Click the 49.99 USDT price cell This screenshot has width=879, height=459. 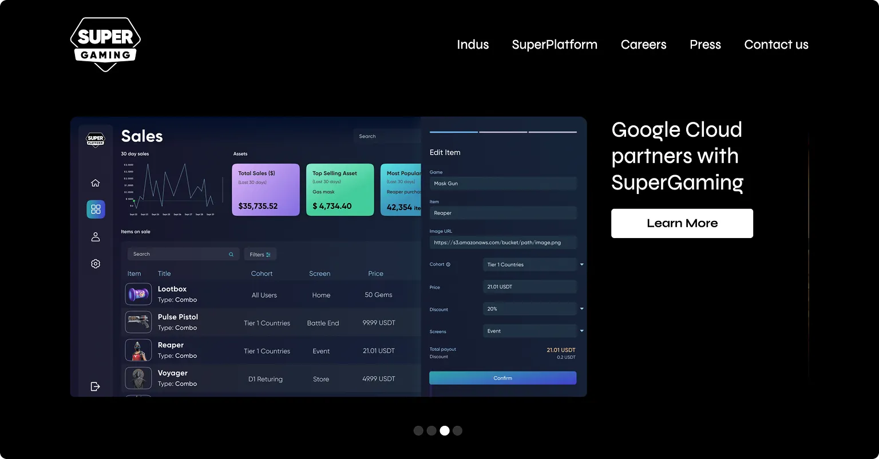pos(379,379)
